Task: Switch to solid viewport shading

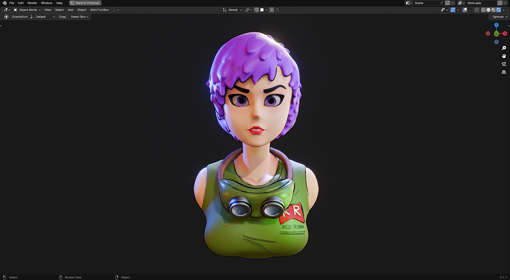Action: click(x=488, y=10)
